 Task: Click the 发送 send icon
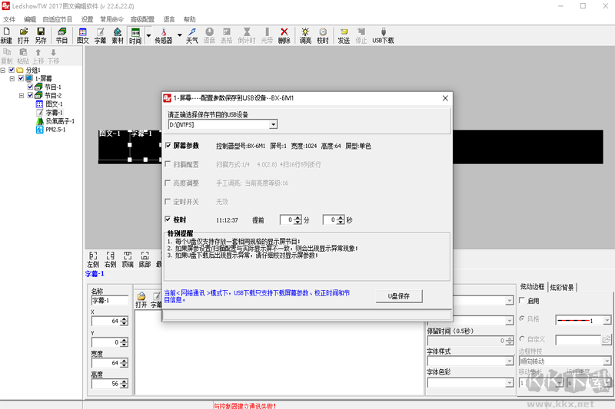(x=344, y=35)
